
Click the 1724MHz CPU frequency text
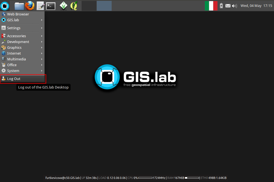(159, 178)
